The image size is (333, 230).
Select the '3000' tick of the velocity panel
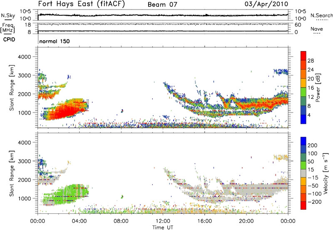[x=25, y=161]
